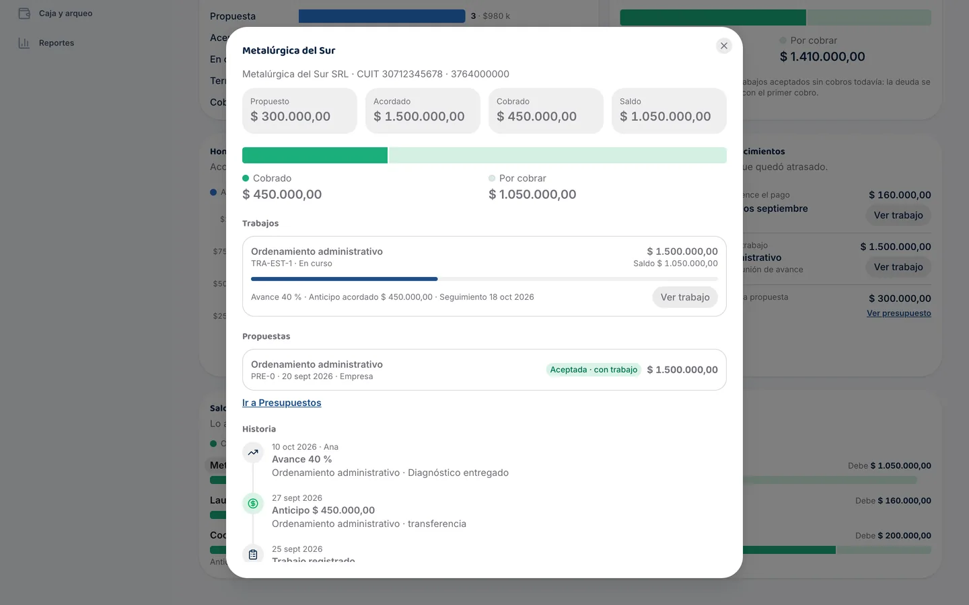Open the Ver presupuesto link
969x605 pixels.
[x=899, y=313]
